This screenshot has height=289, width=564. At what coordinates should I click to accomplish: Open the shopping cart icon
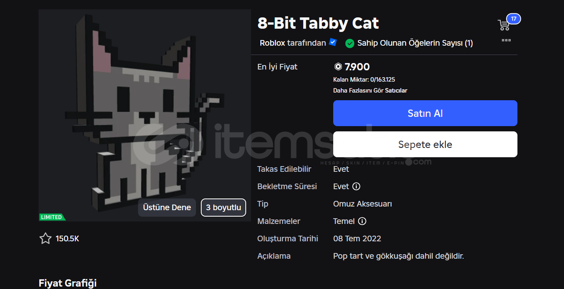click(x=504, y=25)
